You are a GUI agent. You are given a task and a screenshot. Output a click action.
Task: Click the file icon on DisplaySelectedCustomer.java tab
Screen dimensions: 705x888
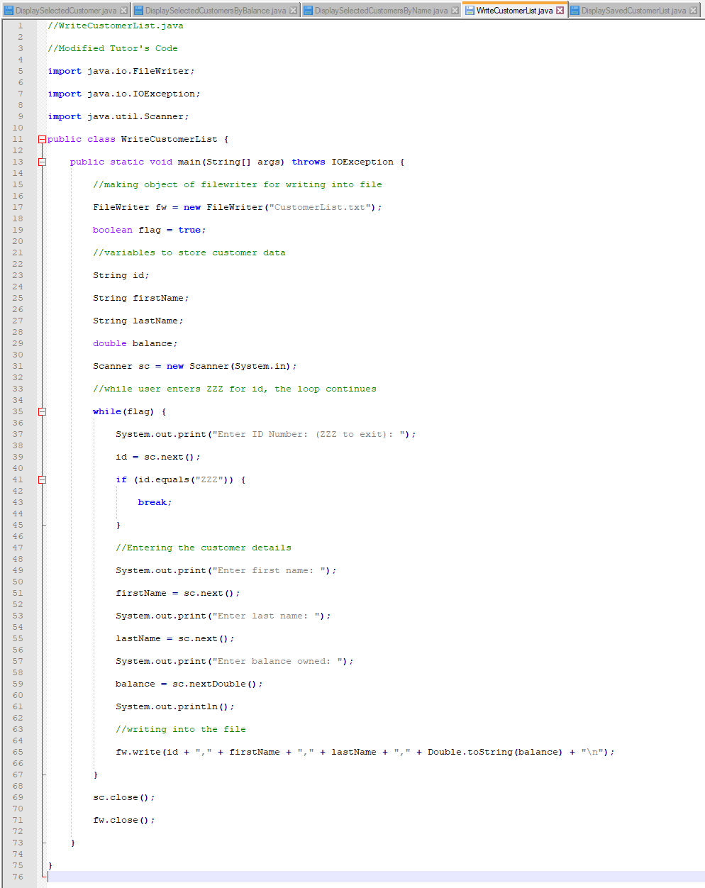tap(10, 11)
